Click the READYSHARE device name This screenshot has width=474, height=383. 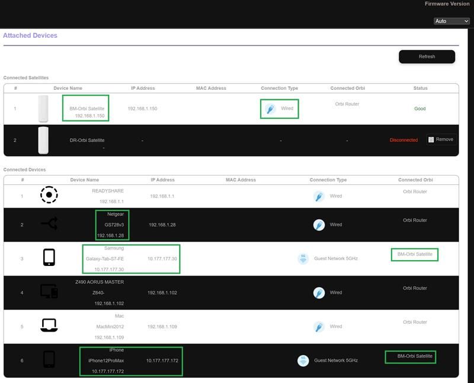pos(108,191)
